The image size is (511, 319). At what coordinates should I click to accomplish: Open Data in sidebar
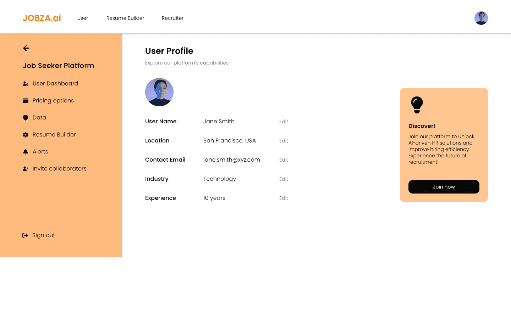click(x=39, y=118)
